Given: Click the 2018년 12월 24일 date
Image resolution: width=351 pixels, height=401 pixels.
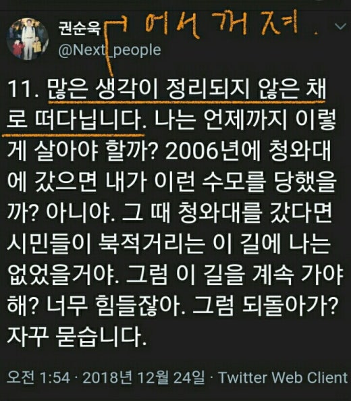Looking at the screenshot, I should point(144,377).
